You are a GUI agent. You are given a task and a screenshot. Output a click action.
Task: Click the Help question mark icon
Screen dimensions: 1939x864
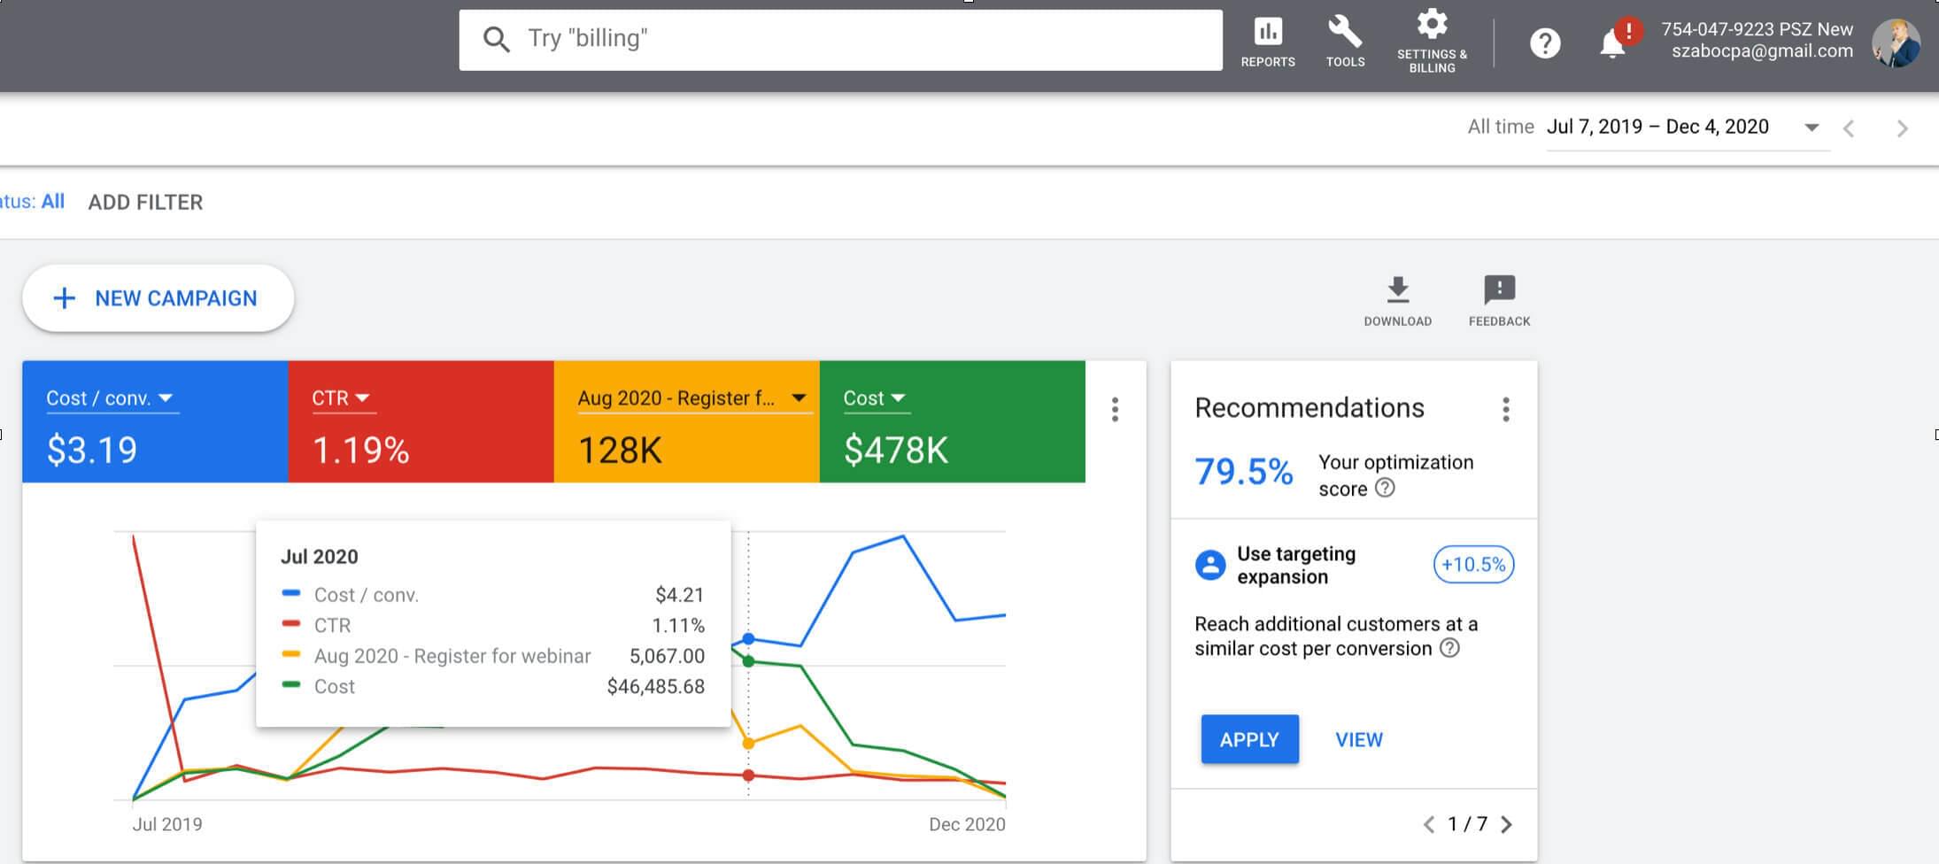(1545, 43)
